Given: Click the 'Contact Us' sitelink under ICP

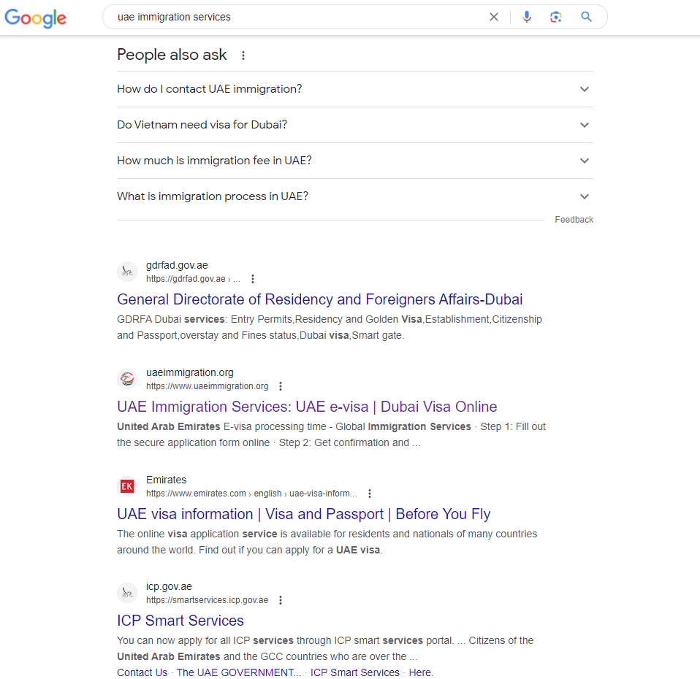Looking at the screenshot, I should [142, 672].
